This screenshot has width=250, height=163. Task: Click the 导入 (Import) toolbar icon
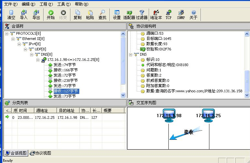(24, 15)
